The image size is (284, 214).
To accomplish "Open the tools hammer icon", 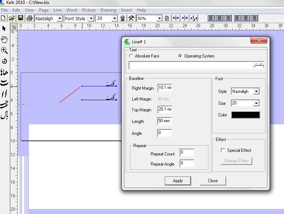I will (131, 18).
